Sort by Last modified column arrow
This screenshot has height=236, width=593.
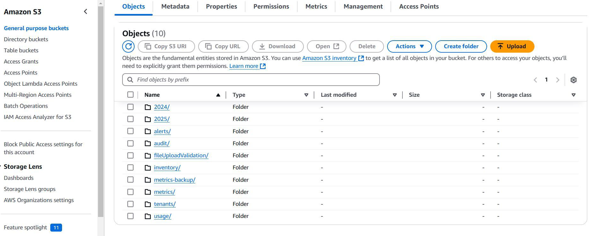(x=395, y=95)
